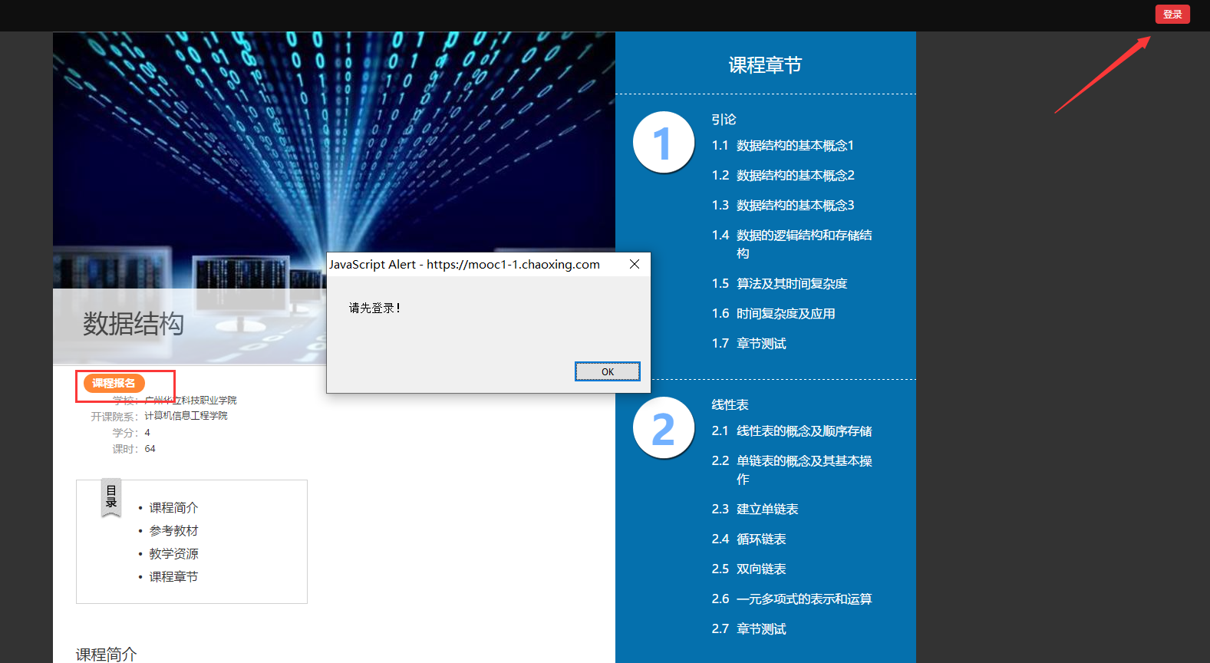Viewport: 1210px width, 663px height.
Task: Click the chapter 2 circle number icon
Action: [x=663, y=428]
